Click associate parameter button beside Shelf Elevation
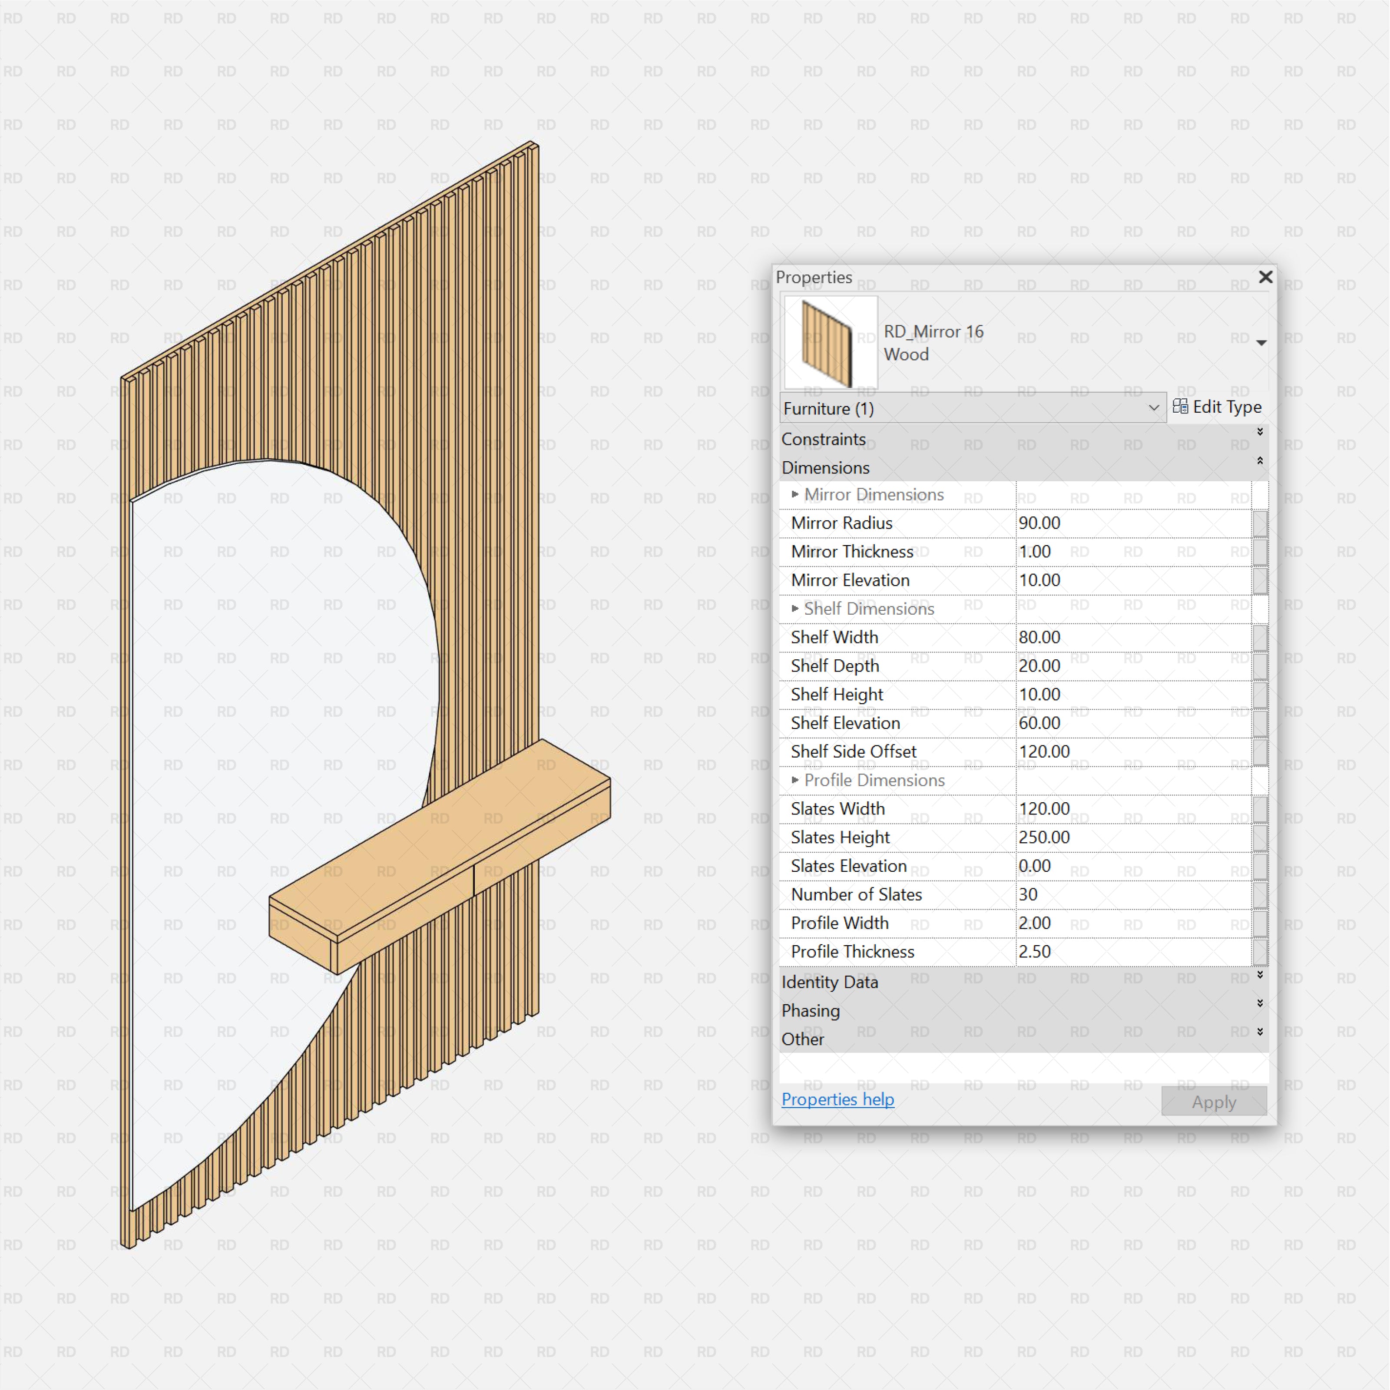Viewport: 1390px width, 1390px height. pos(1261,723)
